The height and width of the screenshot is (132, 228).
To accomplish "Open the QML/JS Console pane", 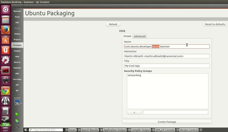I will click(163, 130).
